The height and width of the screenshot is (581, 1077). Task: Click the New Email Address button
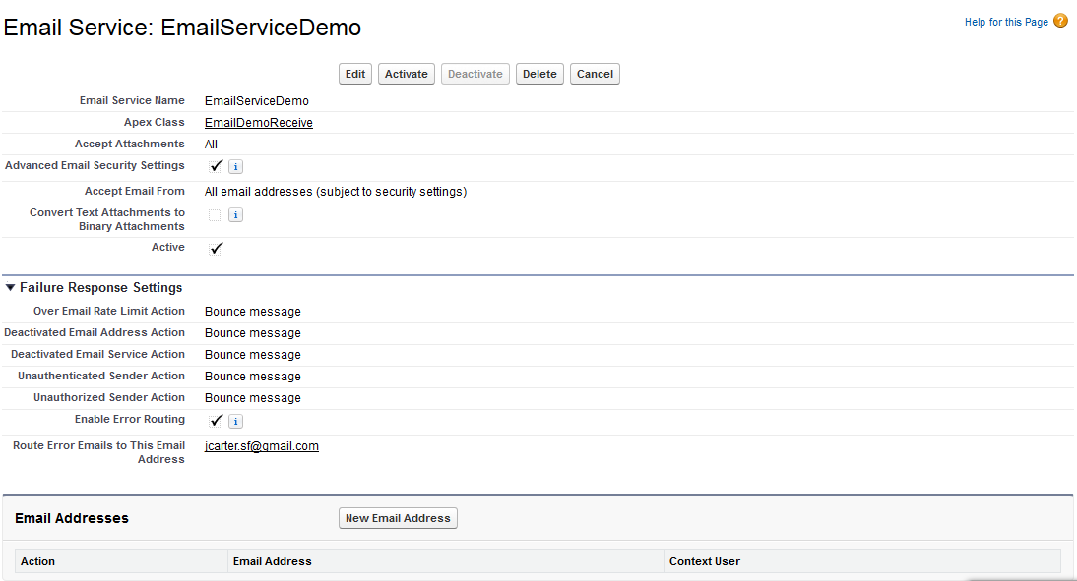398,518
